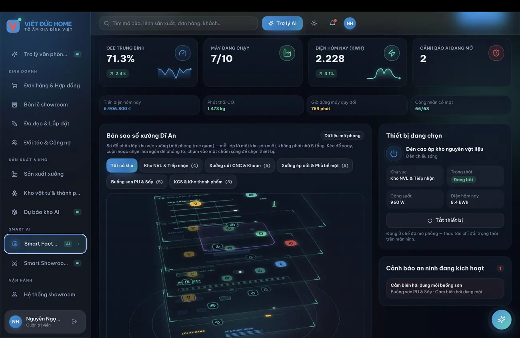Open the notifications bell icon
This screenshot has height=338, width=520.
pos(332,23)
